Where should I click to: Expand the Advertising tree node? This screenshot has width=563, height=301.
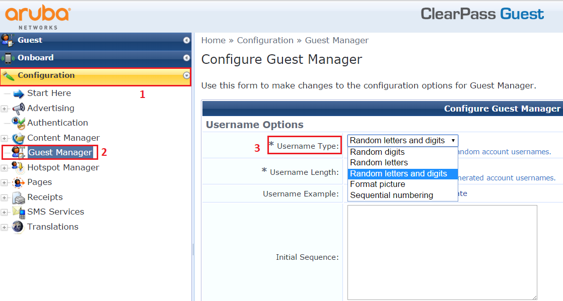click(x=5, y=109)
